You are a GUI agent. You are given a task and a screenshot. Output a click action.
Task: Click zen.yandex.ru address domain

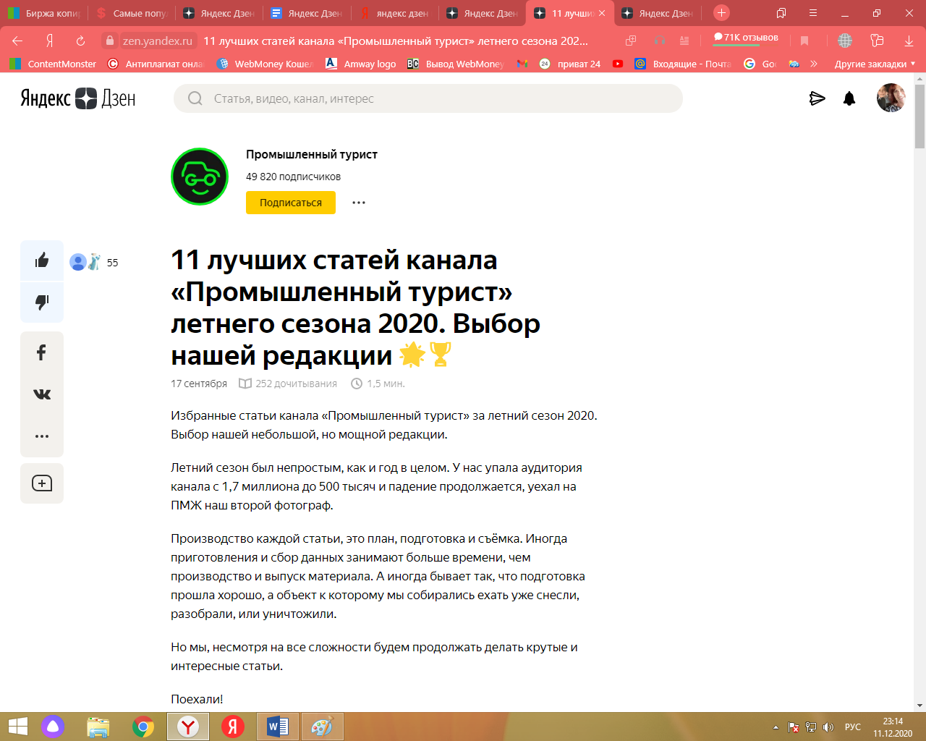158,41
